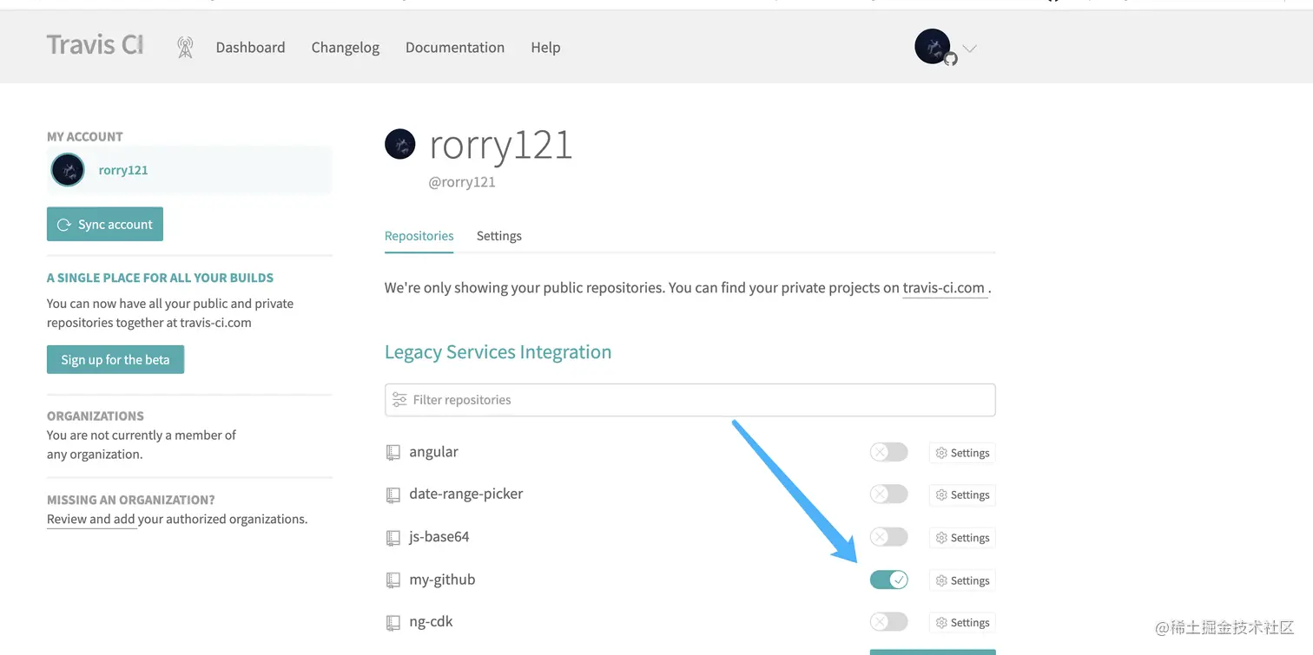1313x655 pixels.
Task: Open the Changelog page
Action: pos(346,48)
